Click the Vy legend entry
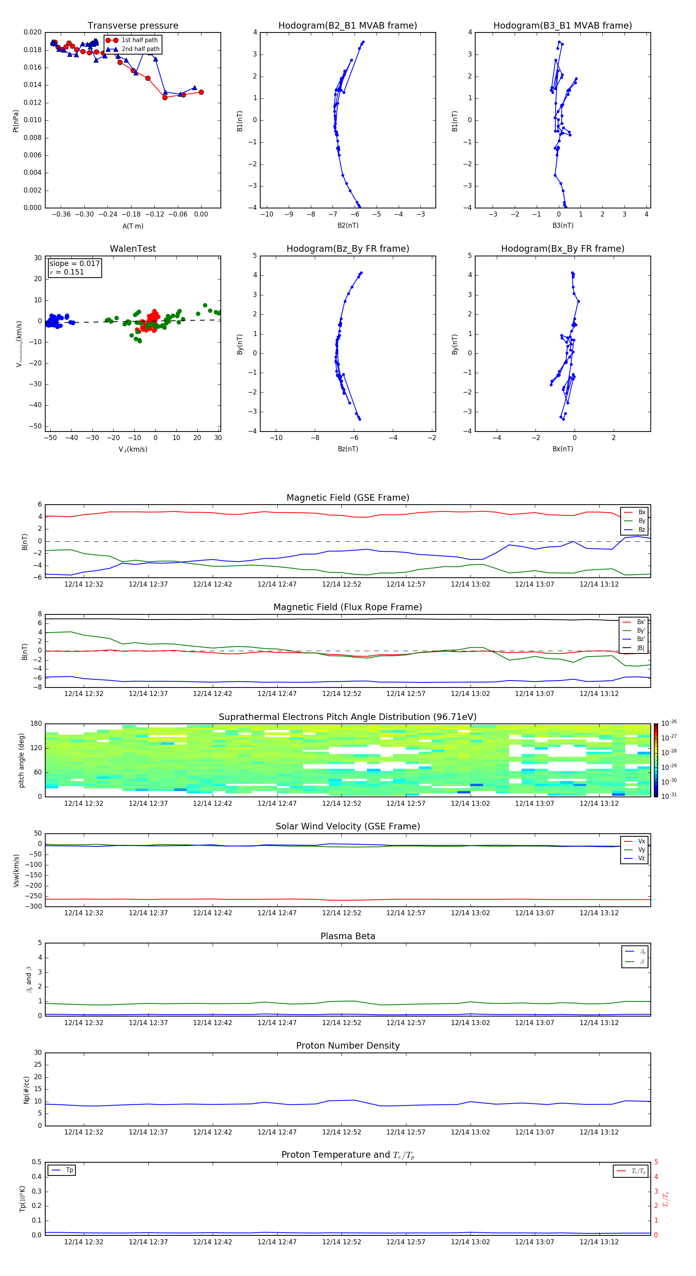Image resolution: width=696 pixels, height=1276 pixels. click(x=635, y=850)
